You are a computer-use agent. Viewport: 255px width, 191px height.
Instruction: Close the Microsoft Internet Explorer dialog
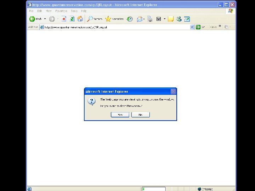pos(173,92)
